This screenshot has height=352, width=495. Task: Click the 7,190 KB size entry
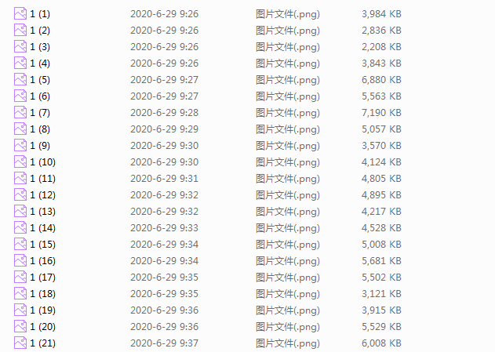(x=381, y=113)
